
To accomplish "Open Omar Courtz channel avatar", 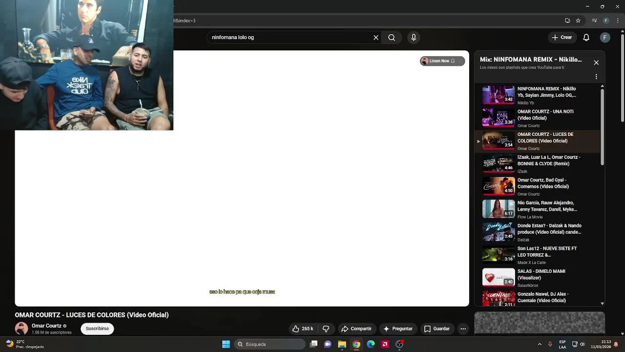I will tap(21, 329).
